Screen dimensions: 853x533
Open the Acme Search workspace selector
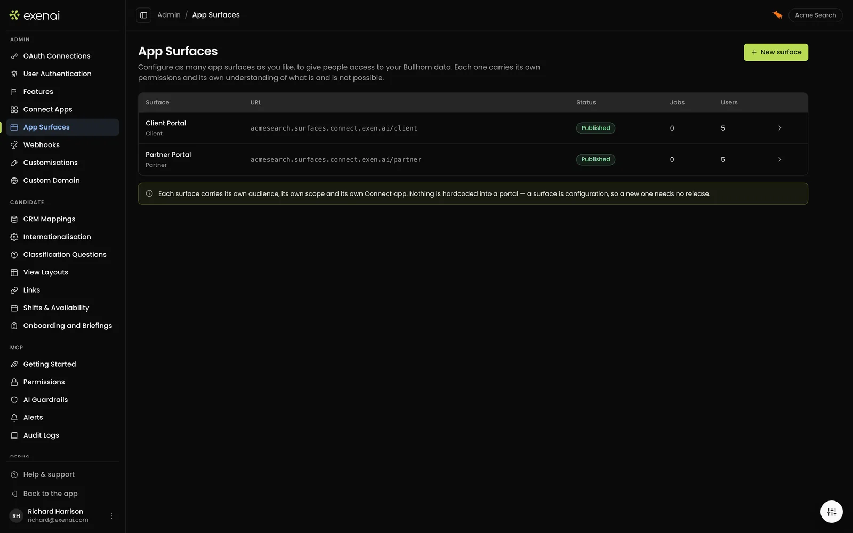815,15
